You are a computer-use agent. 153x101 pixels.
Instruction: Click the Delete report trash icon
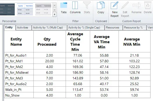tap(148, 5)
